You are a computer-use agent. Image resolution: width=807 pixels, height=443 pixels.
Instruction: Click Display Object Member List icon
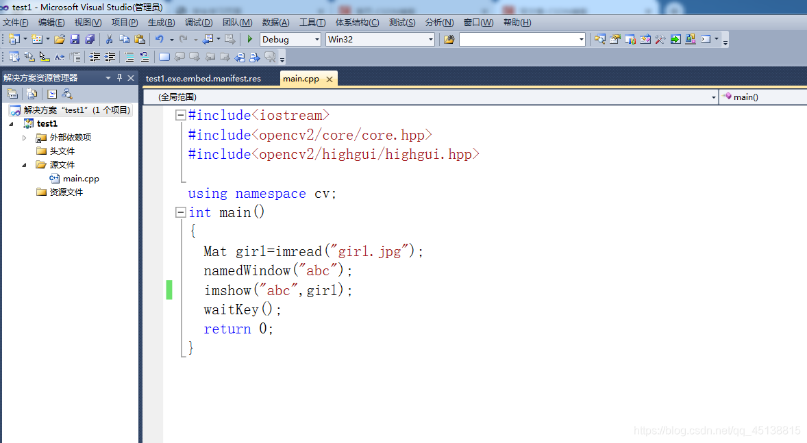click(14, 57)
